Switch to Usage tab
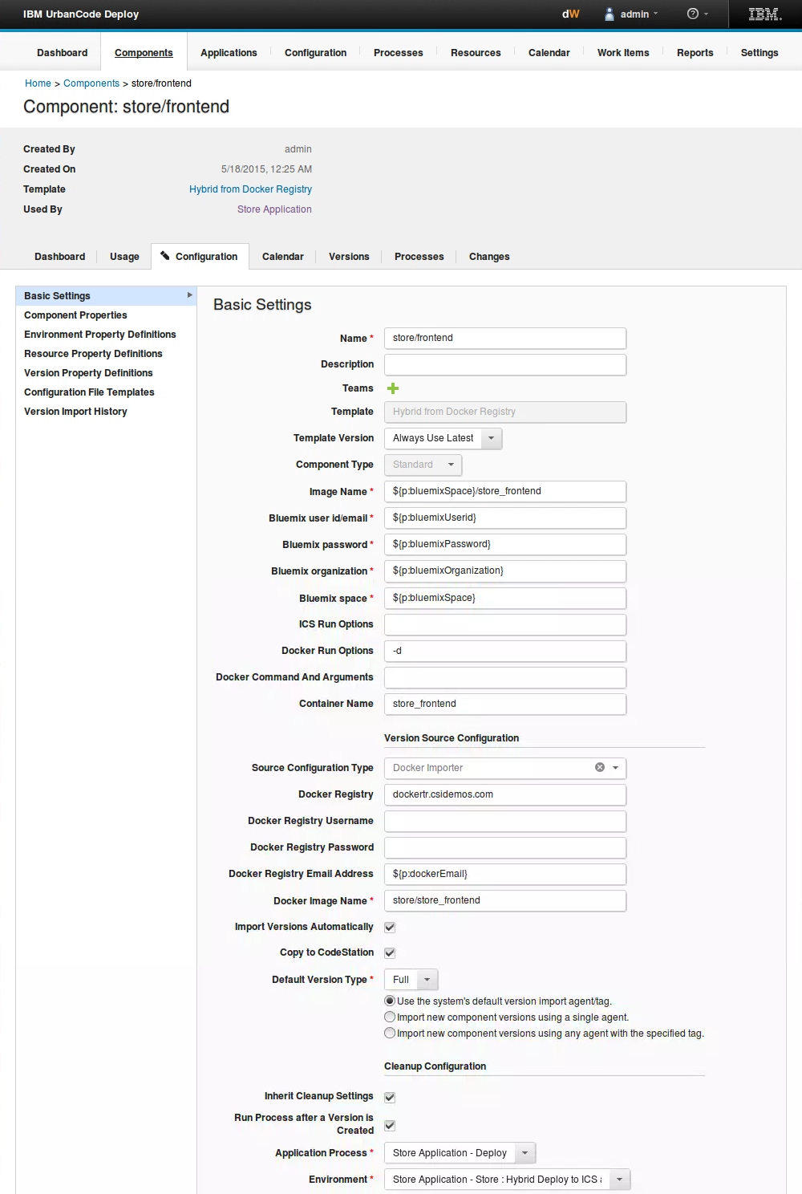This screenshot has width=802, height=1194. [x=124, y=257]
